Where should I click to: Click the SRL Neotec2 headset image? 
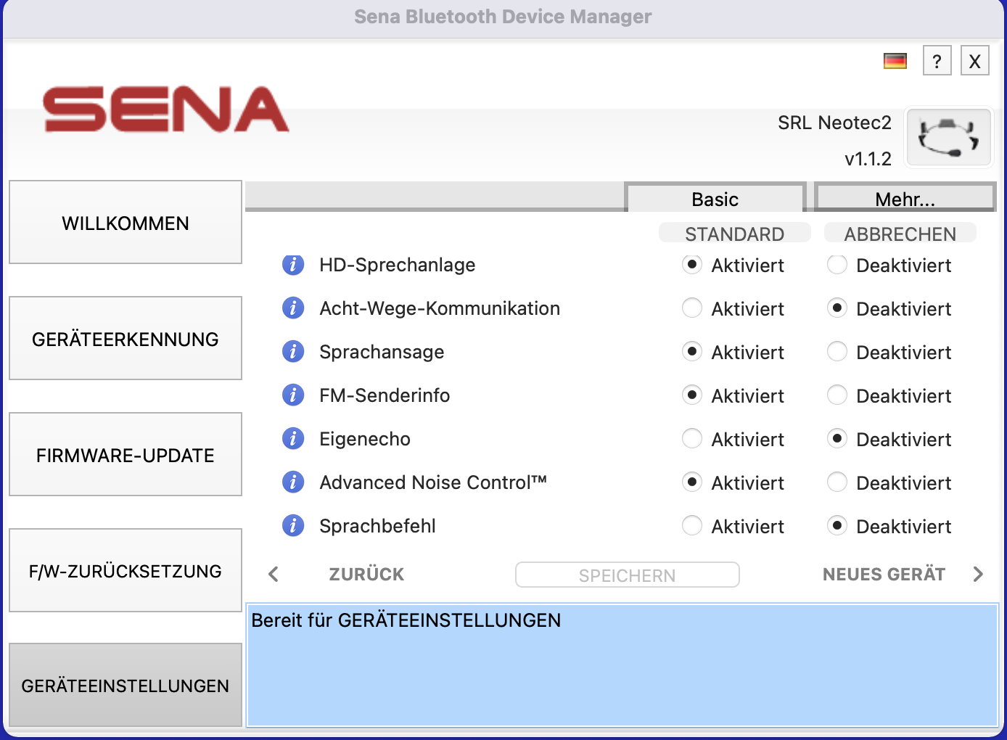coord(948,138)
